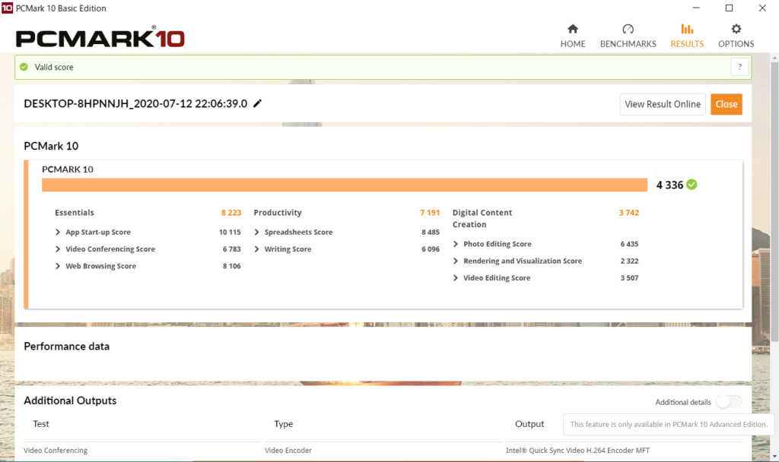Click the Performance data heading

(x=67, y=346)
